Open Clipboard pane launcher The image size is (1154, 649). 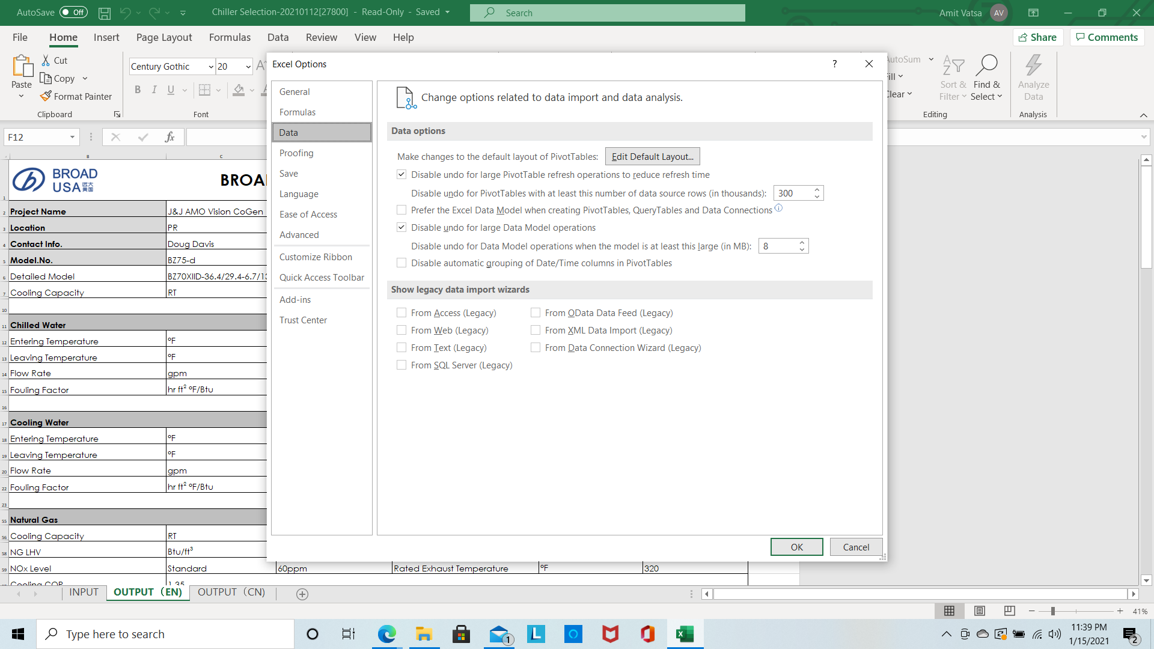[117, 114]
